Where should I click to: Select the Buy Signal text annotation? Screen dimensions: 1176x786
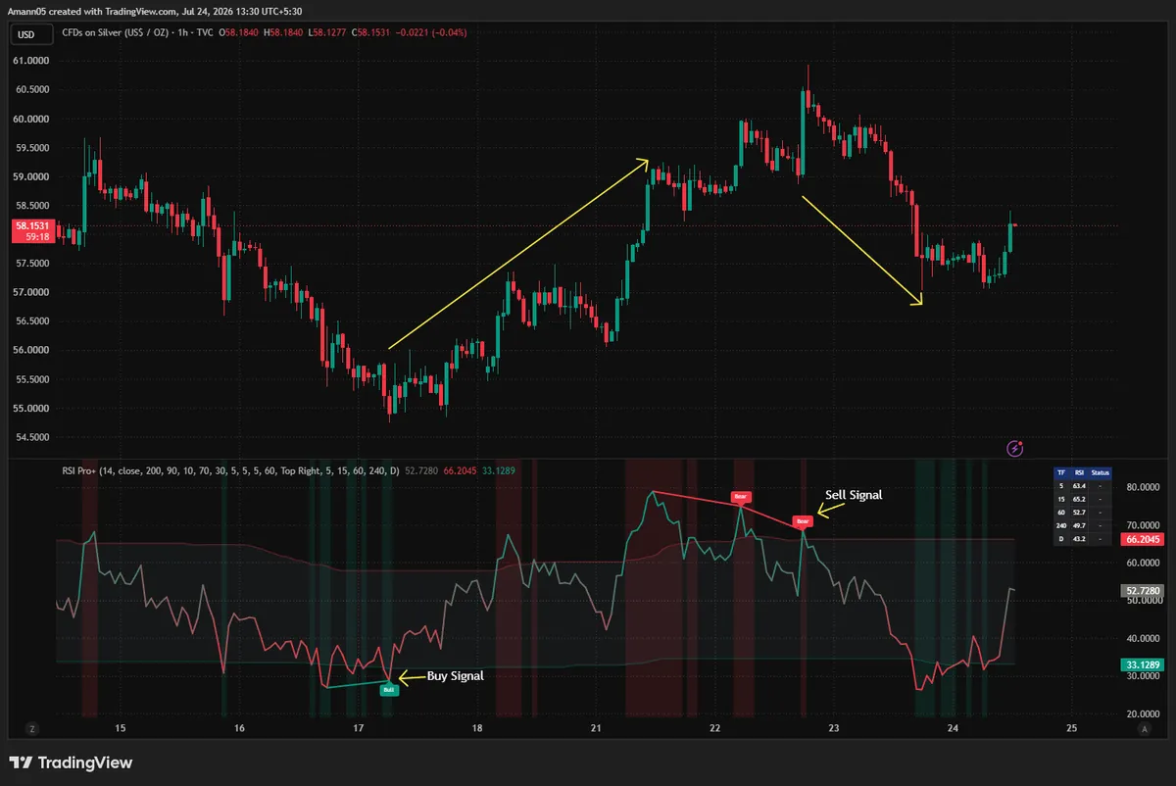[x=455, y=676]
